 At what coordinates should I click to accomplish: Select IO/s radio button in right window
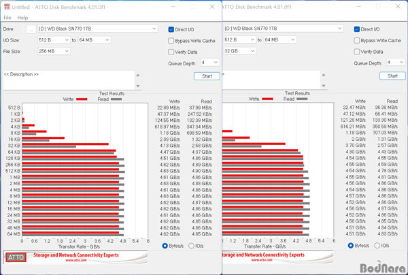tap(377, 246)
